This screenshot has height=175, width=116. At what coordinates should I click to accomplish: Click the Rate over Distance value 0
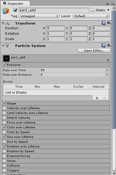pyautogui.click(x=72, y=75)
